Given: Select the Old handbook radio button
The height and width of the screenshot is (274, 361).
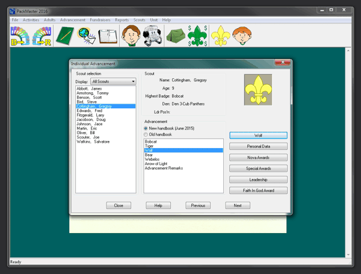Looking at the screenshot, I should 146,134.
